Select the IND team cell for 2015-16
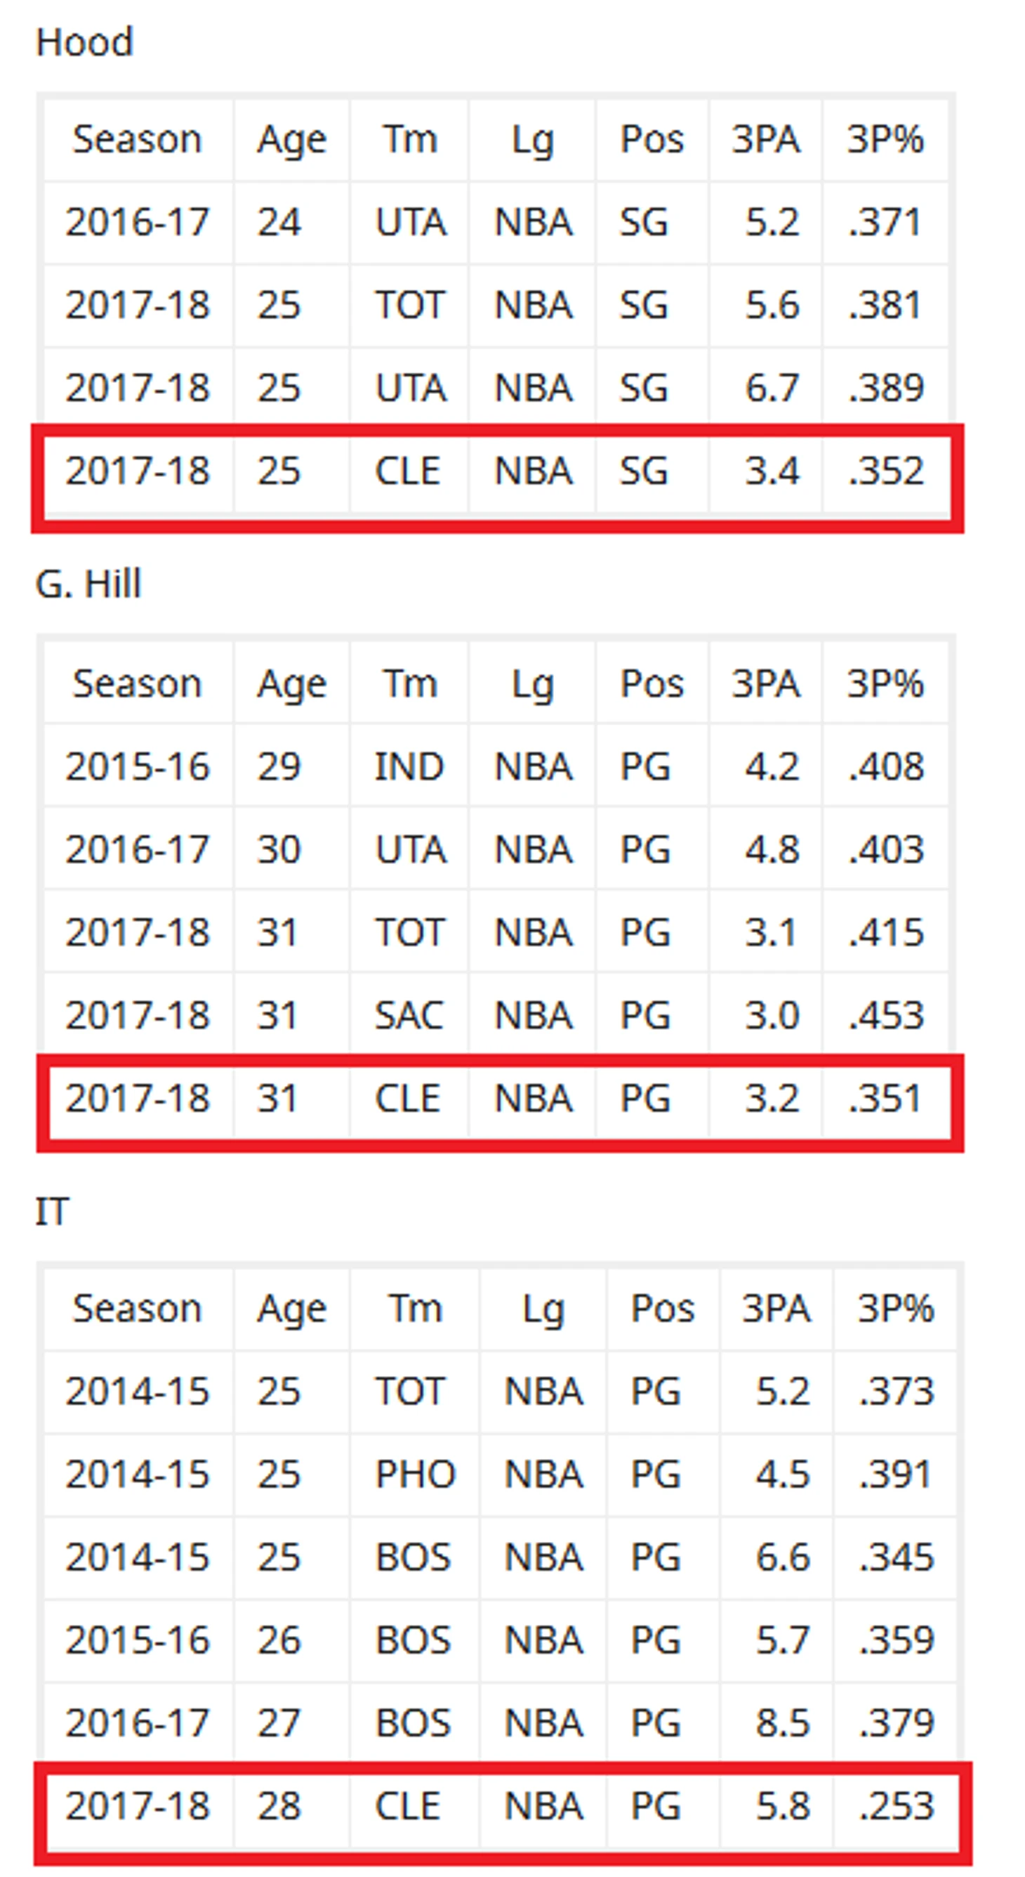1025x1877 pixels. (x=409, y=766)
